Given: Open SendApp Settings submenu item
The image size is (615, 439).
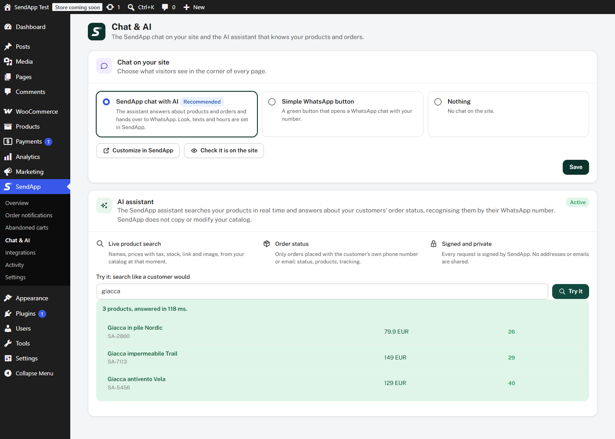Looking at the screenshot, I should click(x=15, y=277).
